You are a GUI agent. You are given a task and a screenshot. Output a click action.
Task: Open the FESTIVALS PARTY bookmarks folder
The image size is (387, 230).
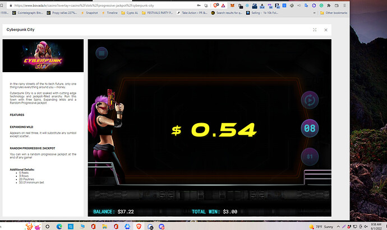[157, 13]
